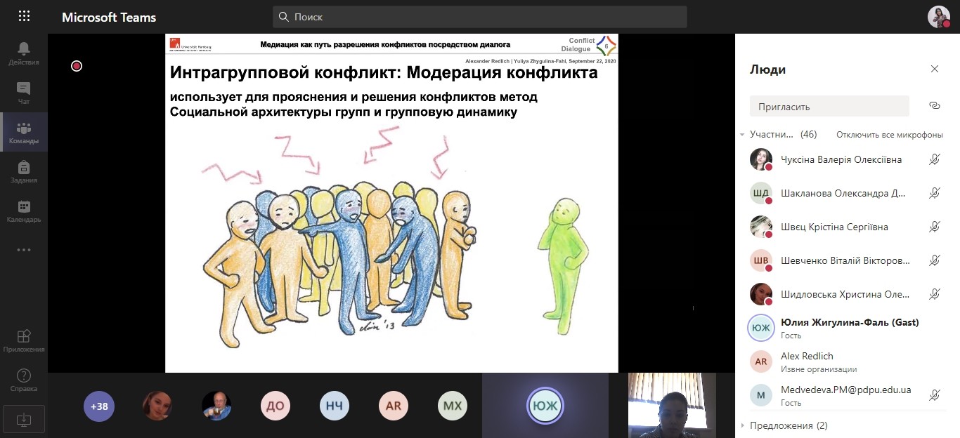Open the app launcher waffle icon
Image resolution: width=960 pixels, height=438 pixels.
[24, 16]
